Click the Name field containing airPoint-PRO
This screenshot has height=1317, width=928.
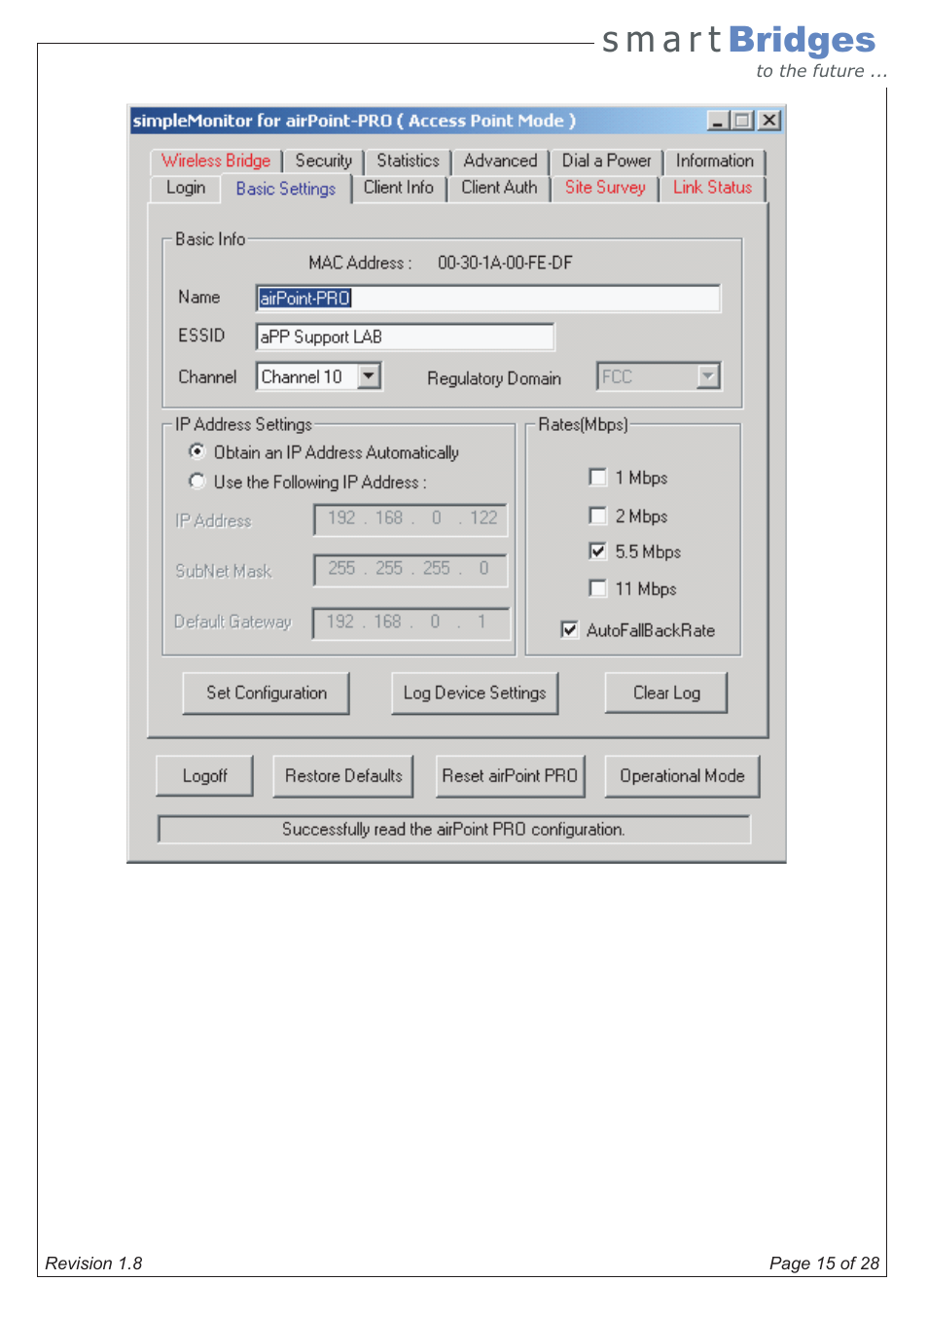coord(488,299)
